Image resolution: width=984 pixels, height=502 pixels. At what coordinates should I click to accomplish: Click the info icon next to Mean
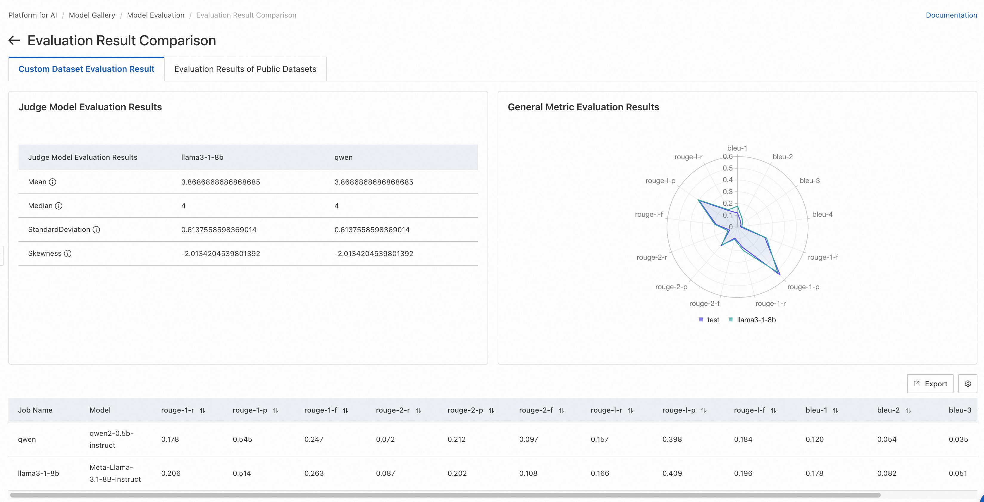click(53, 182)
